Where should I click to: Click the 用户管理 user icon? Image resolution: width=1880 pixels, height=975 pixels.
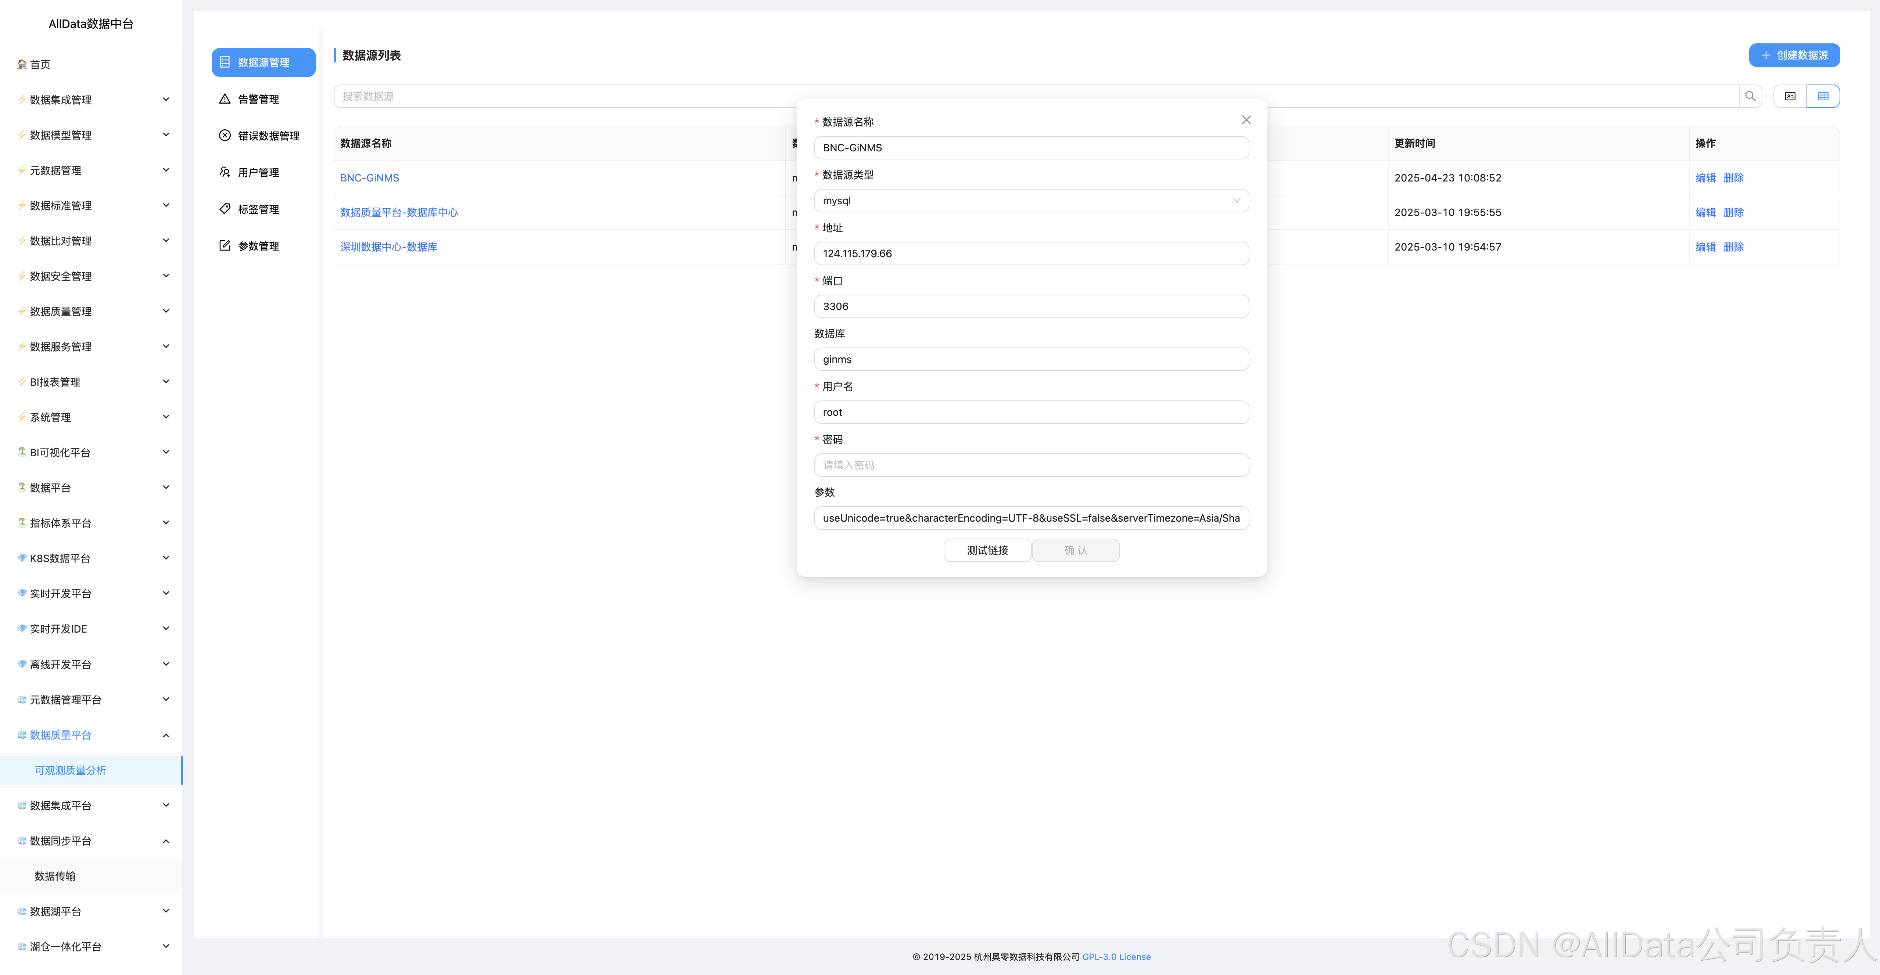[x=225, y=172]
